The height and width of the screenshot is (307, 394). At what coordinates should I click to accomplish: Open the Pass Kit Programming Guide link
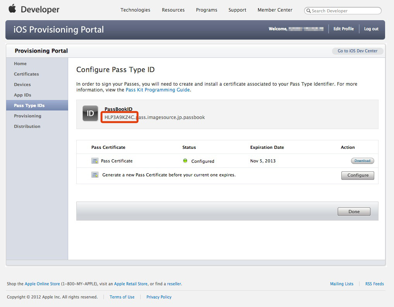(158, 90)
